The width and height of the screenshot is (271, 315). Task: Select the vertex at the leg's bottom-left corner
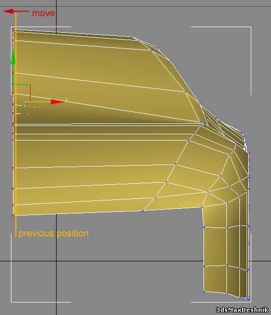(204, 291)
